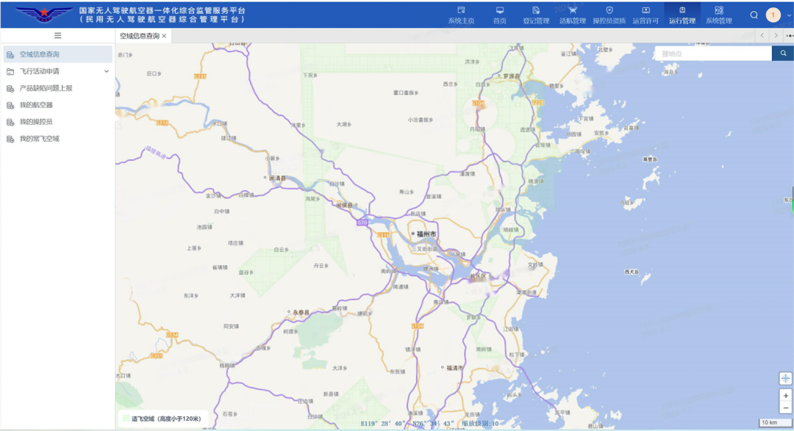The image size is (794, 431).
Task: Click the locate-me crosshair map button
Action: click(x=785, y=378)
